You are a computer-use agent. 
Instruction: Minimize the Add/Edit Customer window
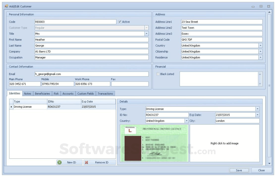[x=253, y=6]
